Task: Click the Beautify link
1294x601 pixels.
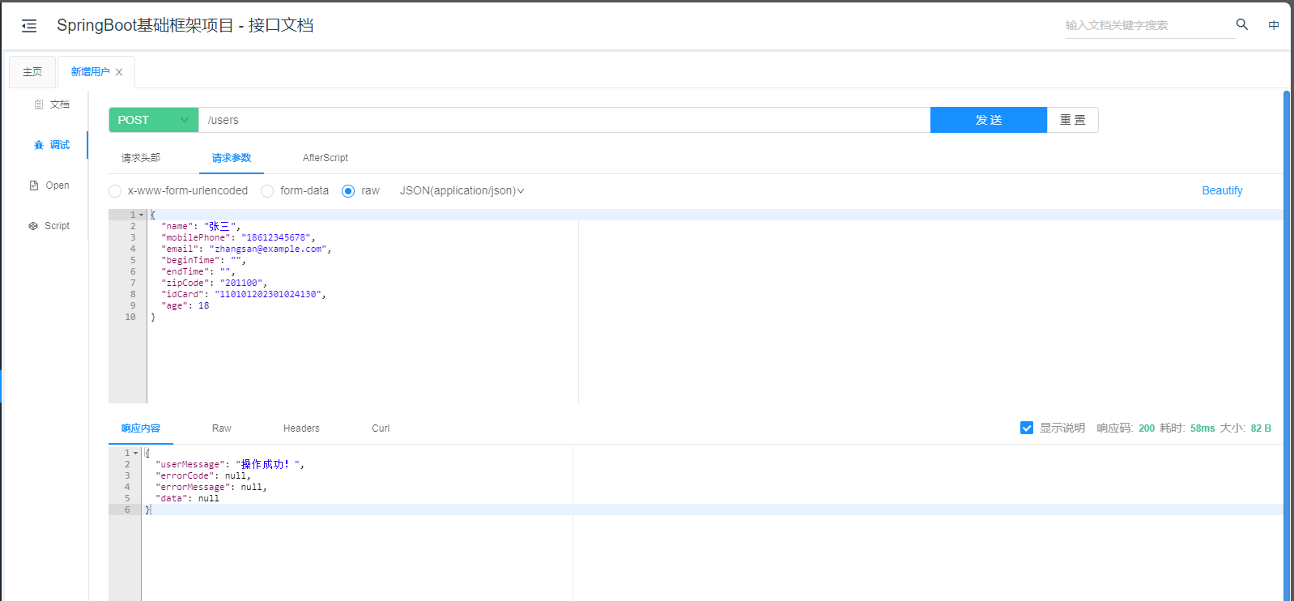Action: tap(1222, 190)
